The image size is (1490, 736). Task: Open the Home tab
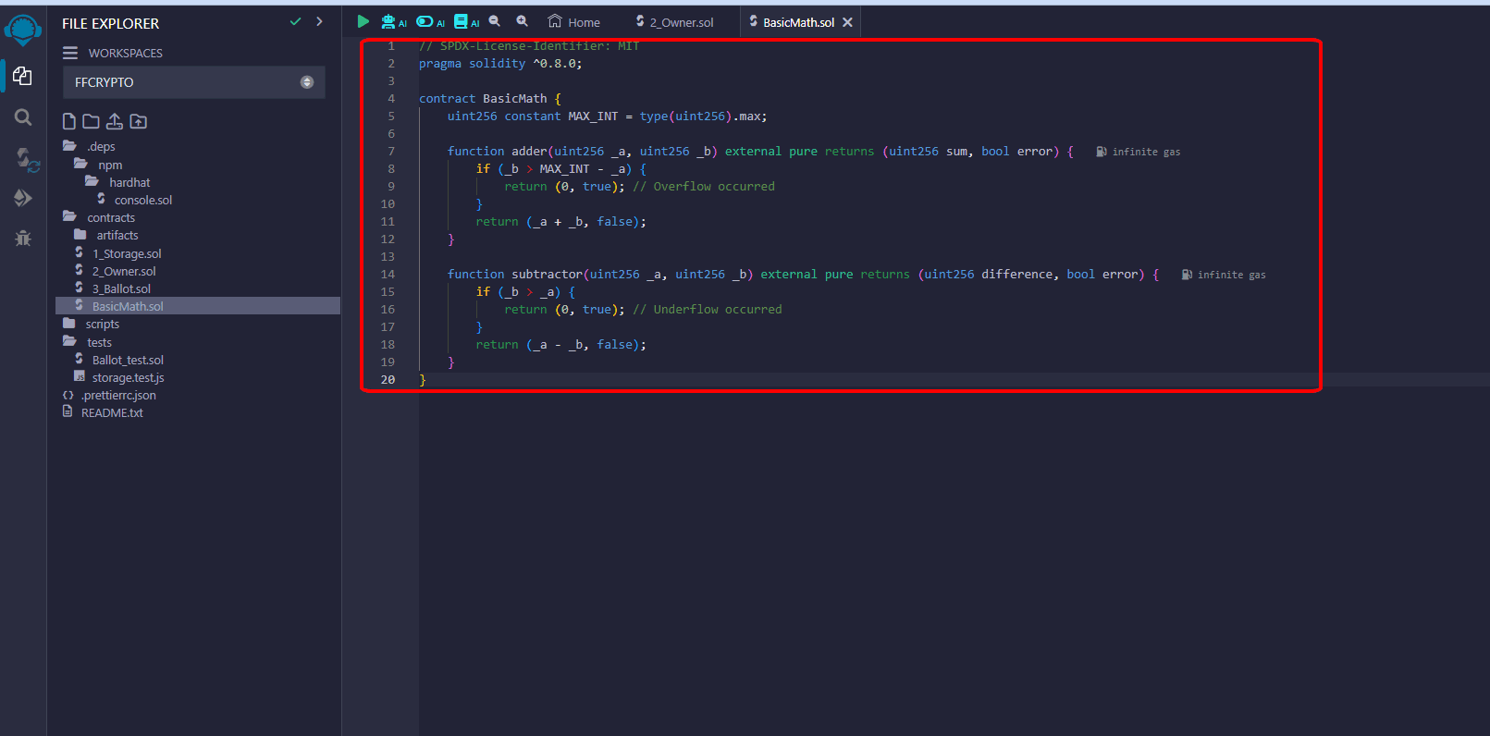pos(574,22)
